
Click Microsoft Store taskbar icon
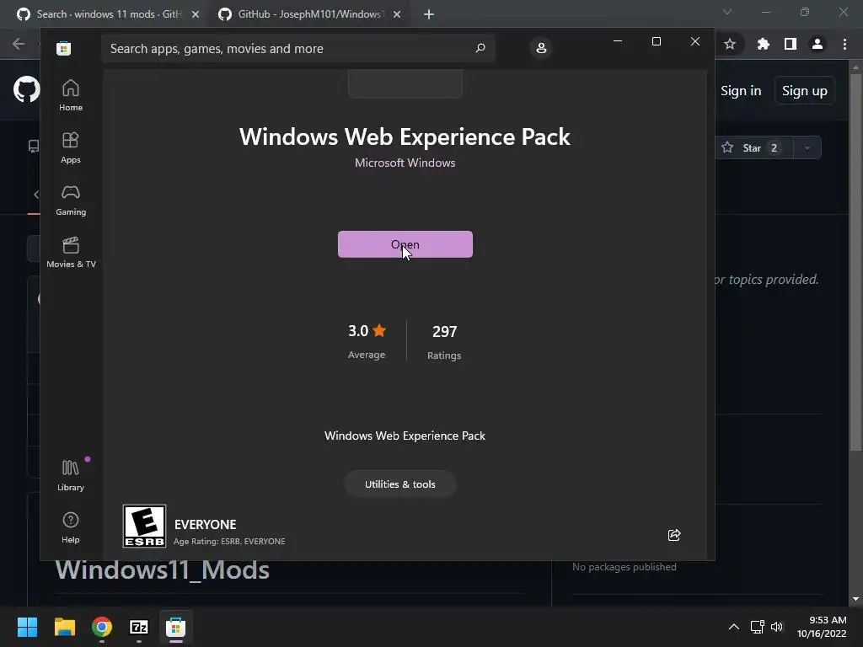pos(175,627)
